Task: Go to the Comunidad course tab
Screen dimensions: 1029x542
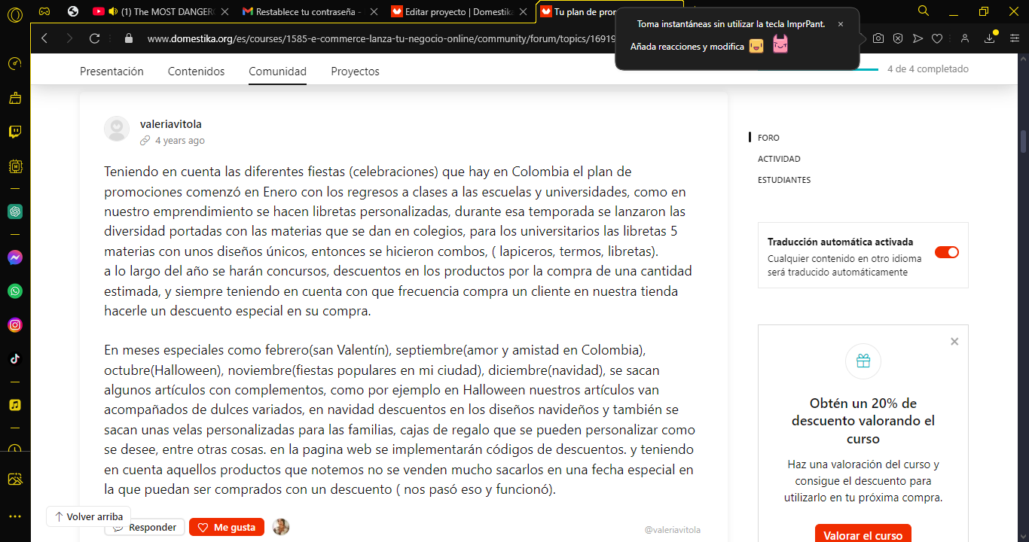Action: [278, 72]
